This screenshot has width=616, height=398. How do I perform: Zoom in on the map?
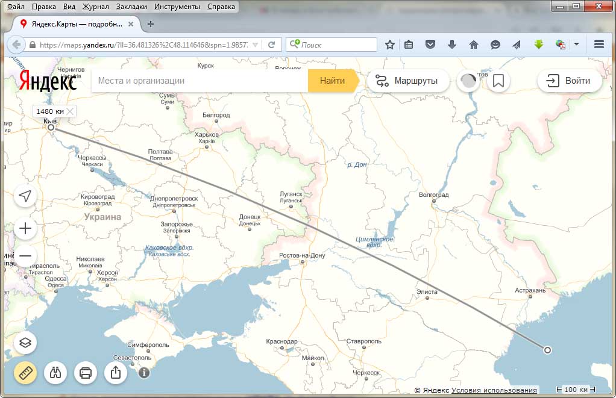(x=25, y=228)
